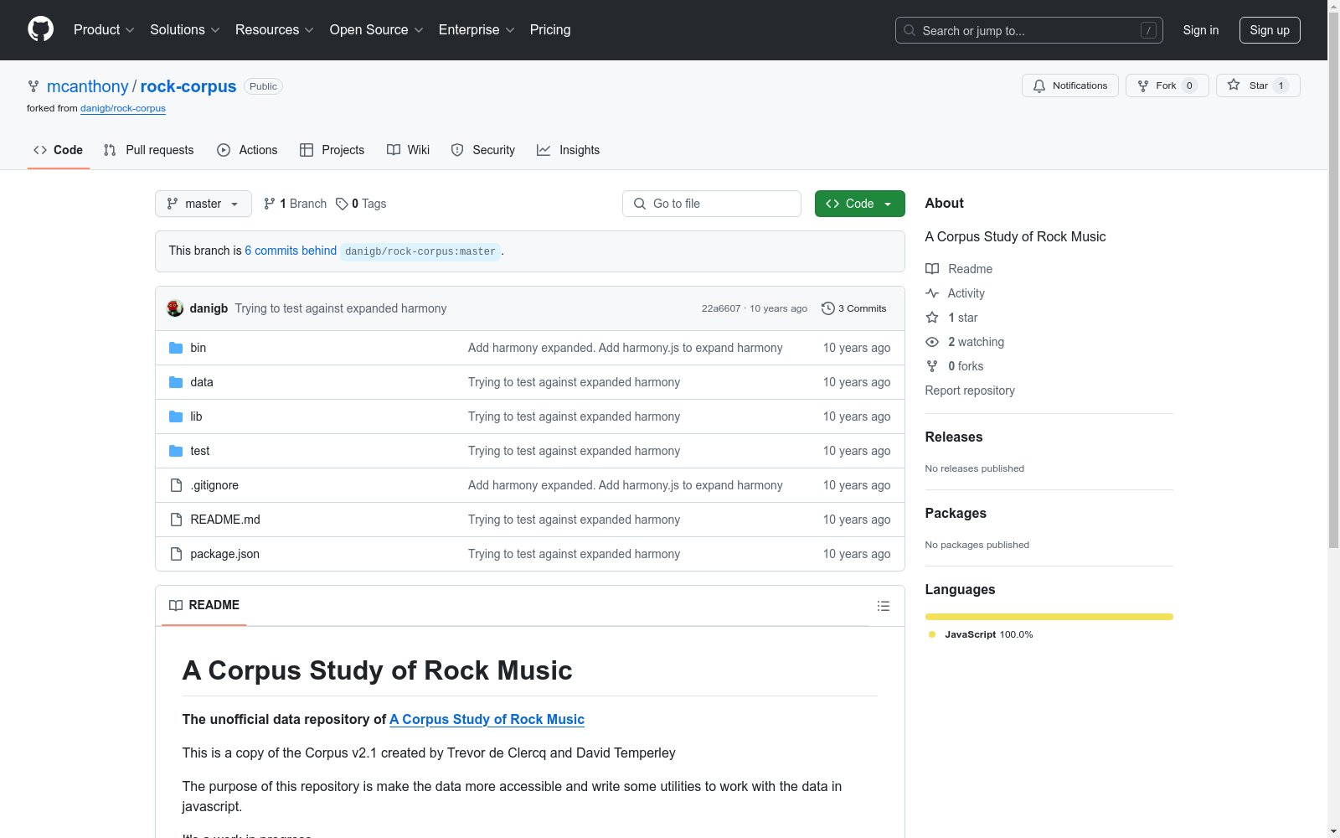Viewport: 1340px width, 838px height.
Task: Open the green Code dropdown button
Action: 860,204
